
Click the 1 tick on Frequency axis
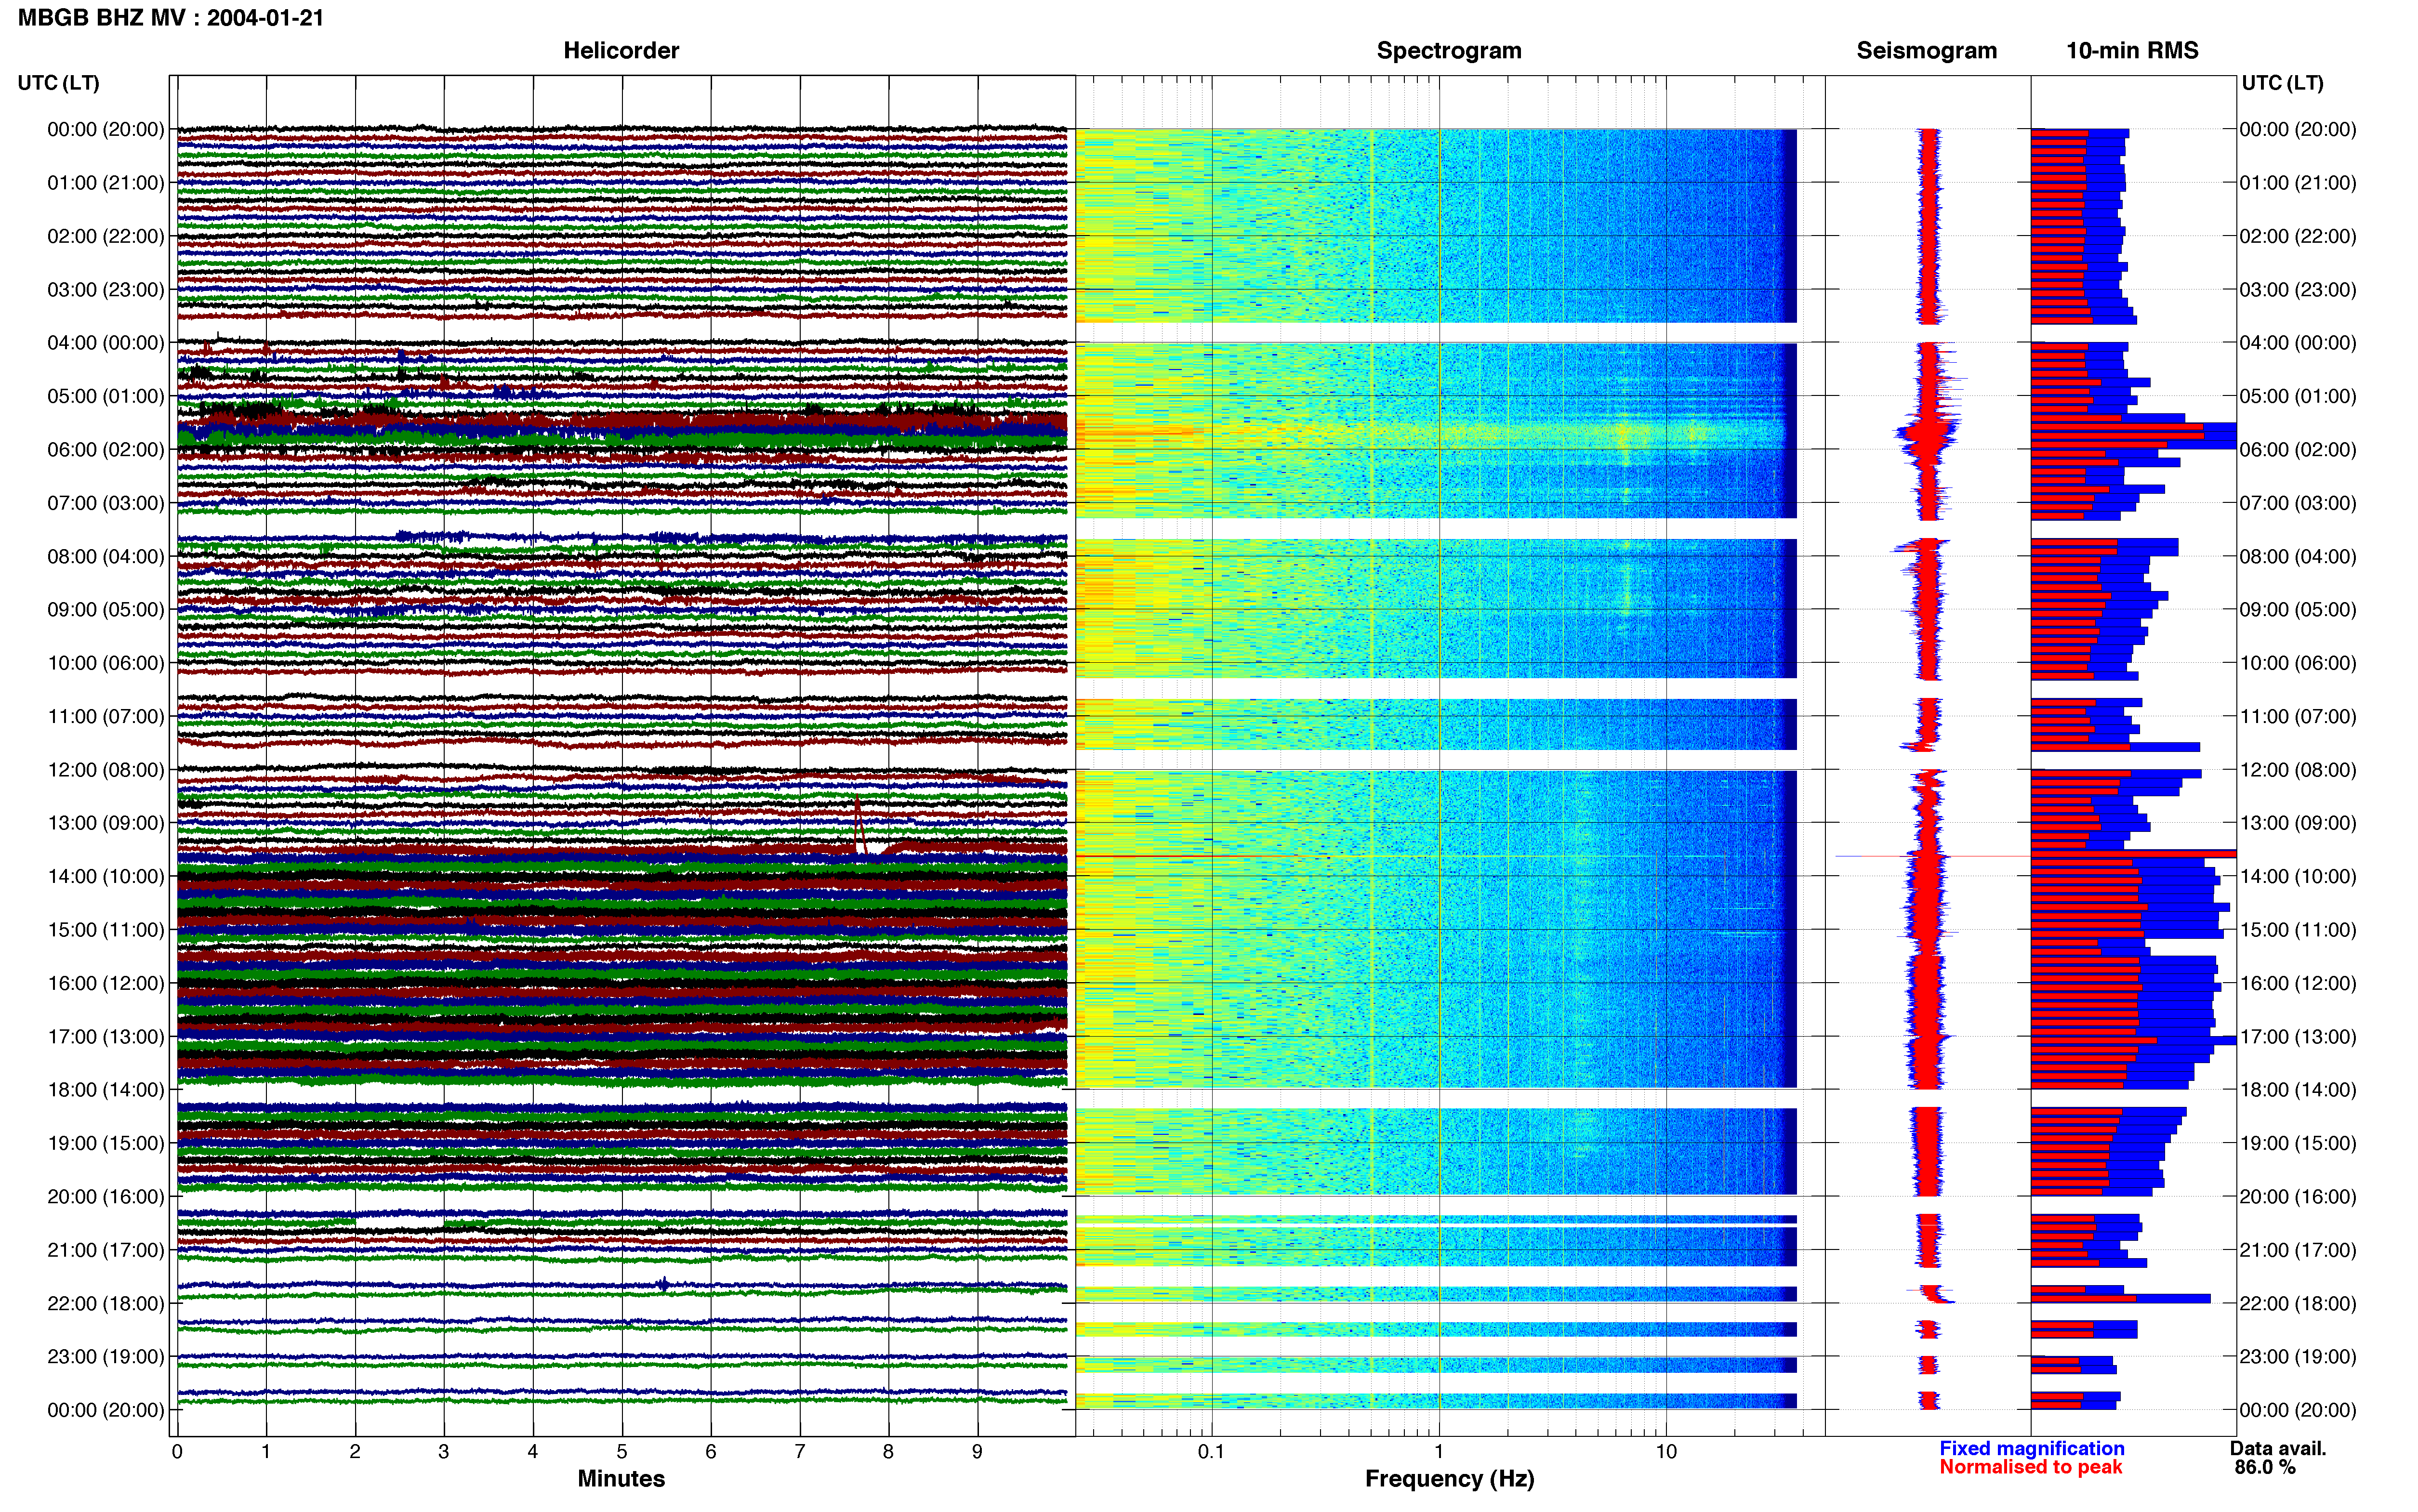1439,1452
